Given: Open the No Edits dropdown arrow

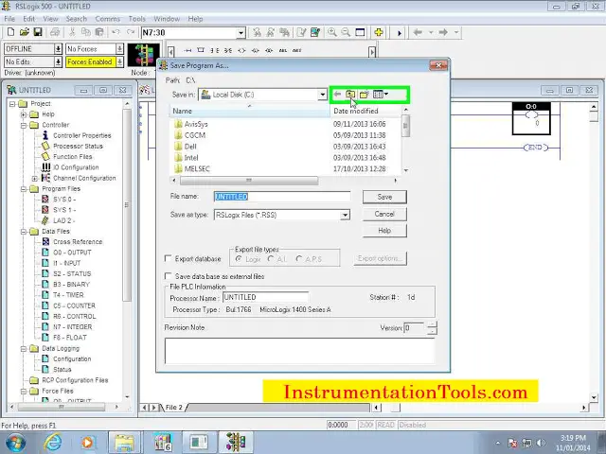Looking at the screenshot, I should [x=58, y=61].
